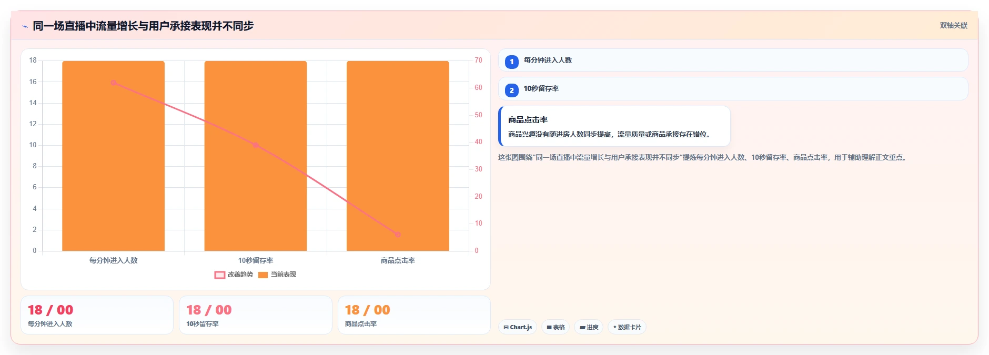Viewport: 989px width, 355px height.
Task: Click the 18 / 00 10秒留存率 stat card
Action: pos(256,315)
